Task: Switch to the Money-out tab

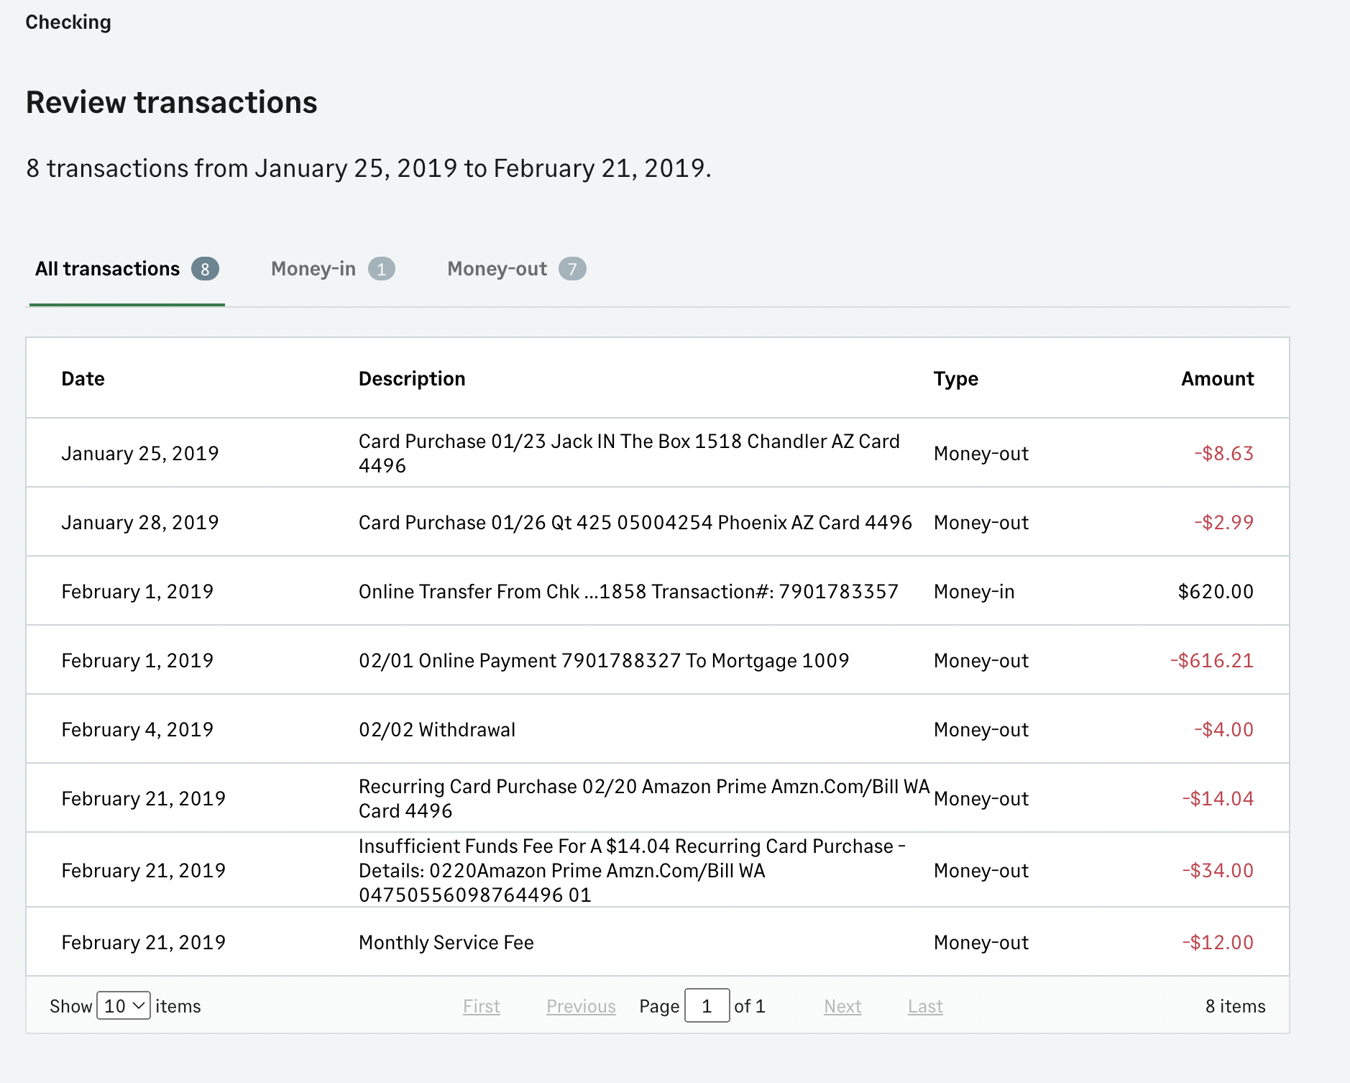Action: 497,268
